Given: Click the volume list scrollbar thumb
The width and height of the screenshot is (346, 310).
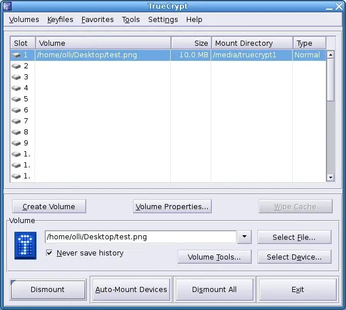Looking at the screenshot, I should coord(330,80).
